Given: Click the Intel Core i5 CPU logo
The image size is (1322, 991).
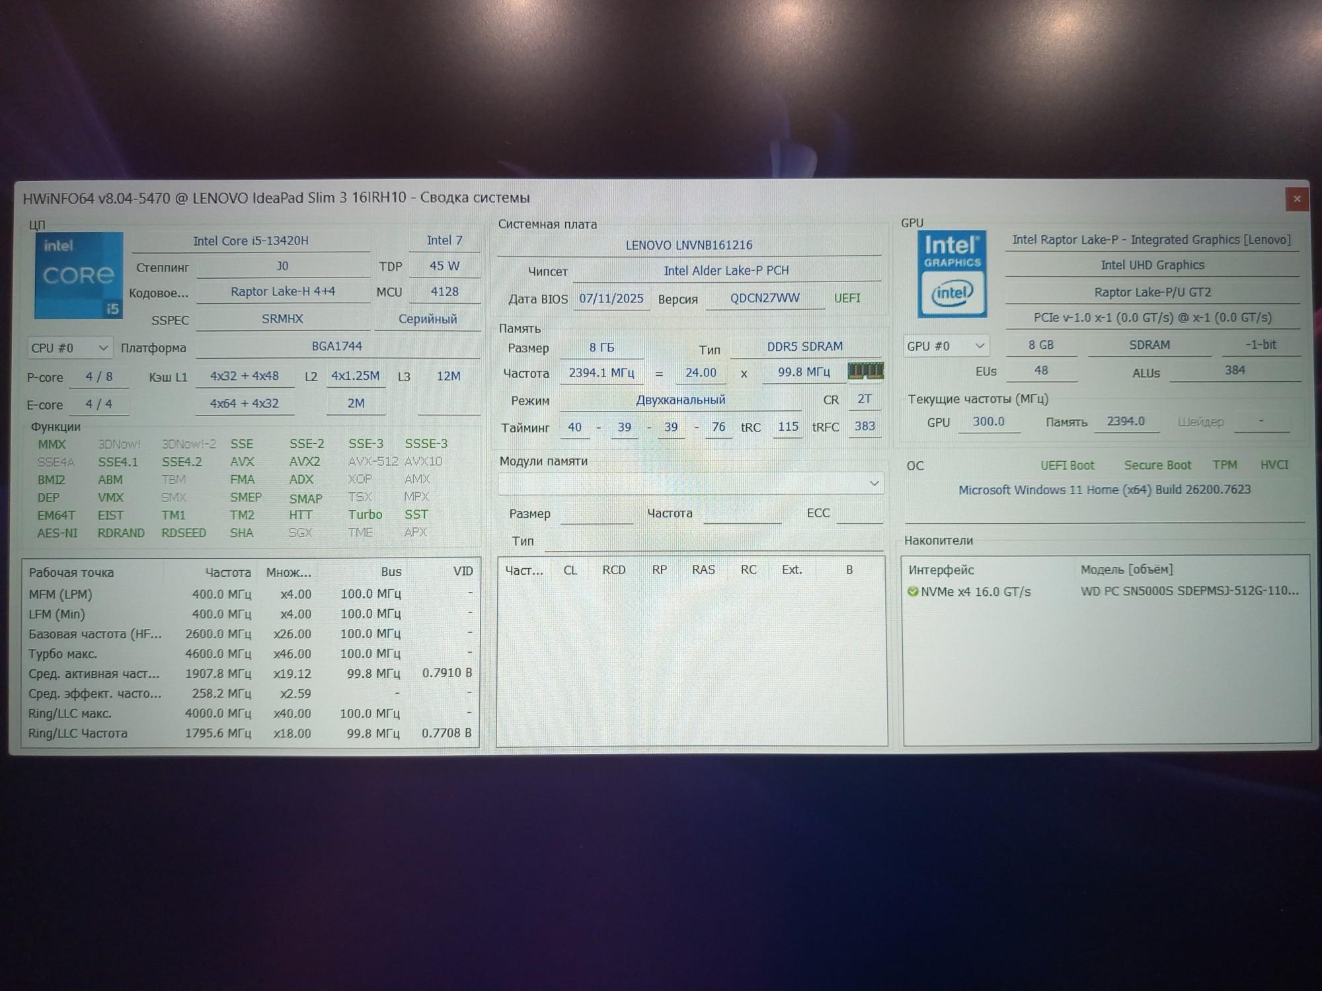Looking at the screenshot, I should point(79,275).
